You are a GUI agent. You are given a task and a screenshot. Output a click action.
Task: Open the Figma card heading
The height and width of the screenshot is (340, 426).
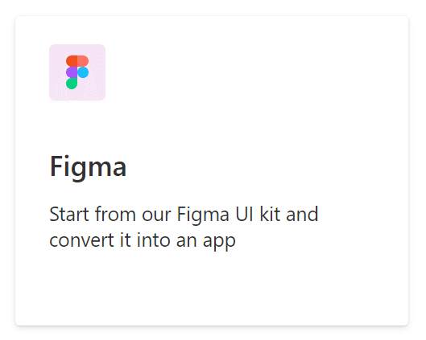[x=88, y=166]
